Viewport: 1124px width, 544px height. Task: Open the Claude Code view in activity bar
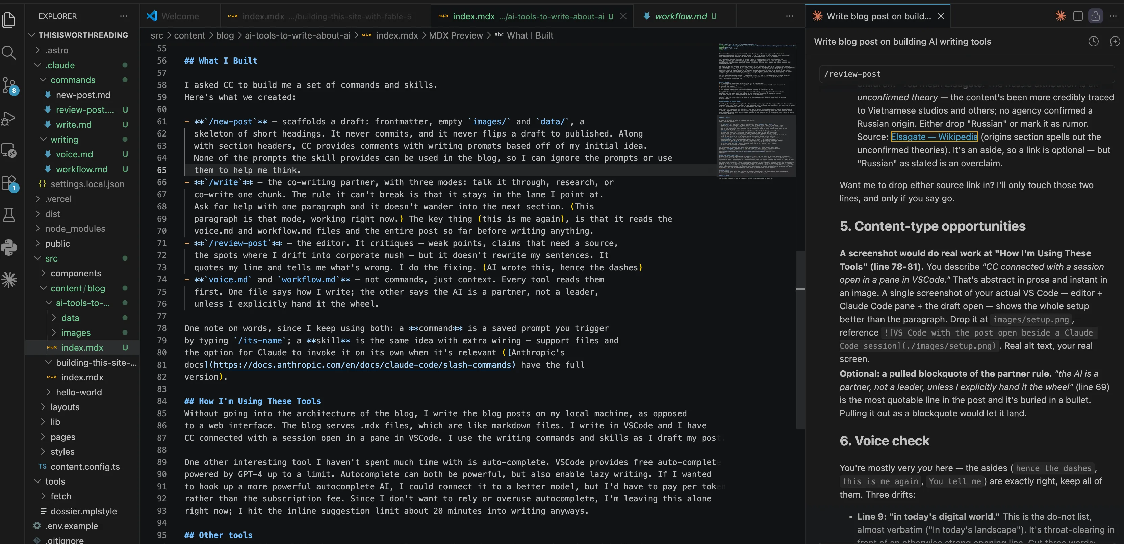(x=9, y=279)
